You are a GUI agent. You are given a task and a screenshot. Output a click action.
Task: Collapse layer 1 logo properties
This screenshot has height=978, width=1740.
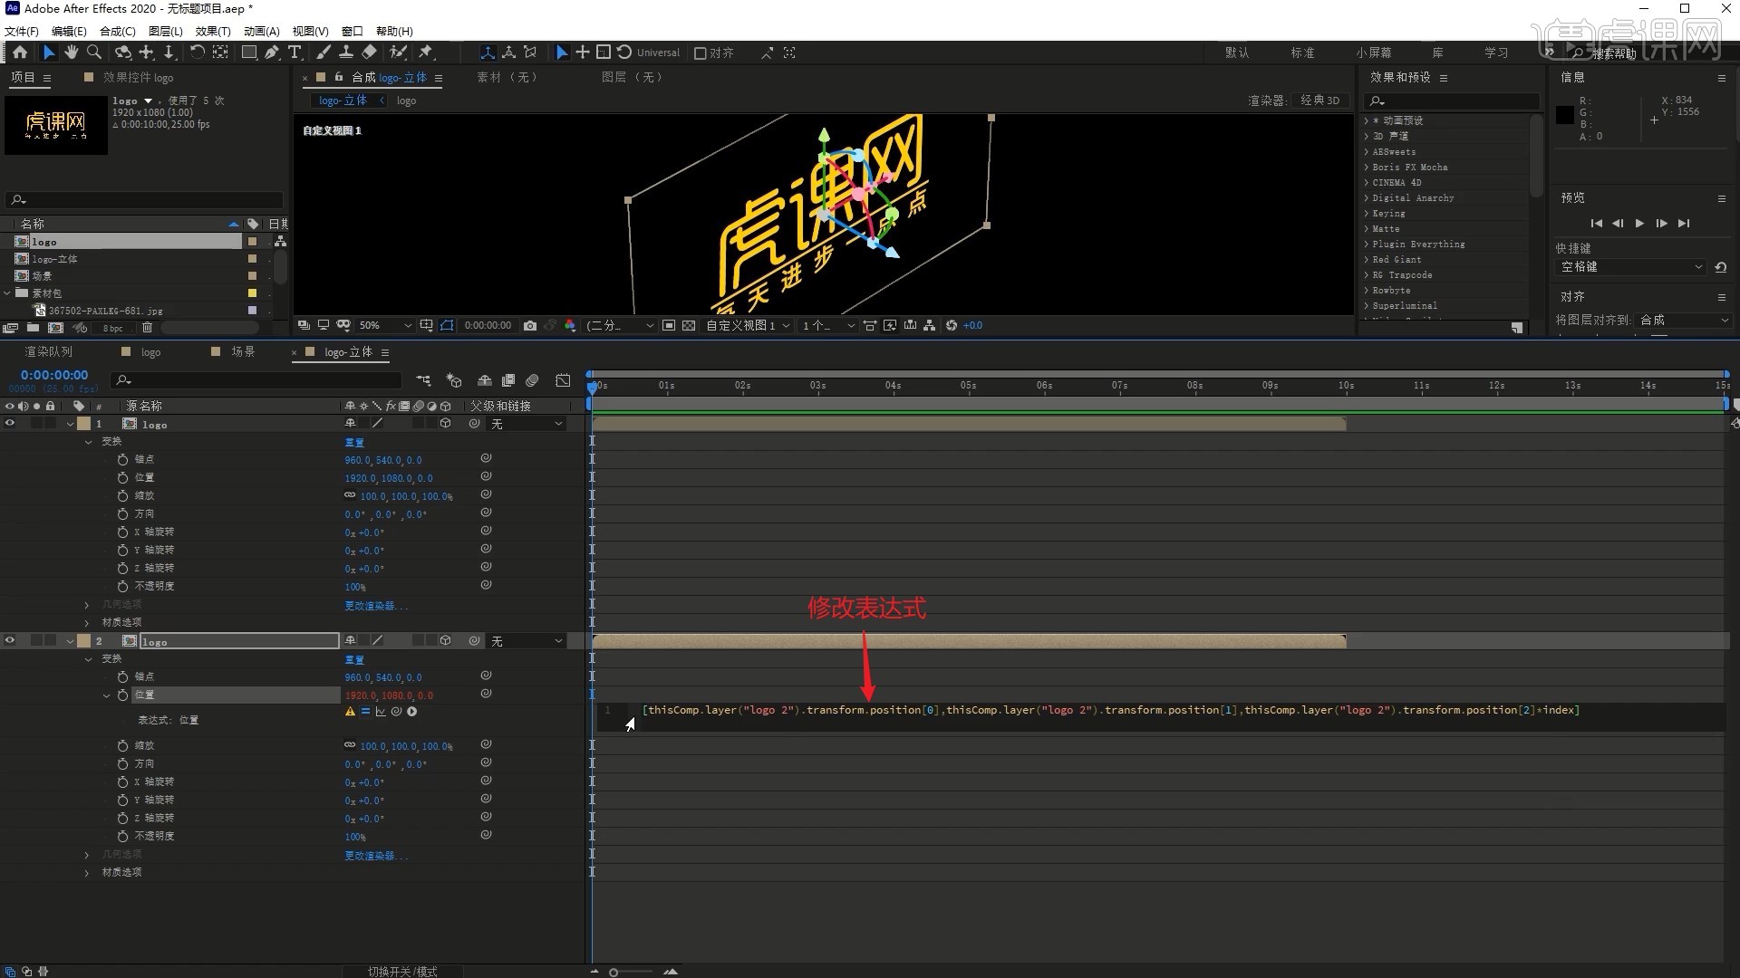click(70, 424)
